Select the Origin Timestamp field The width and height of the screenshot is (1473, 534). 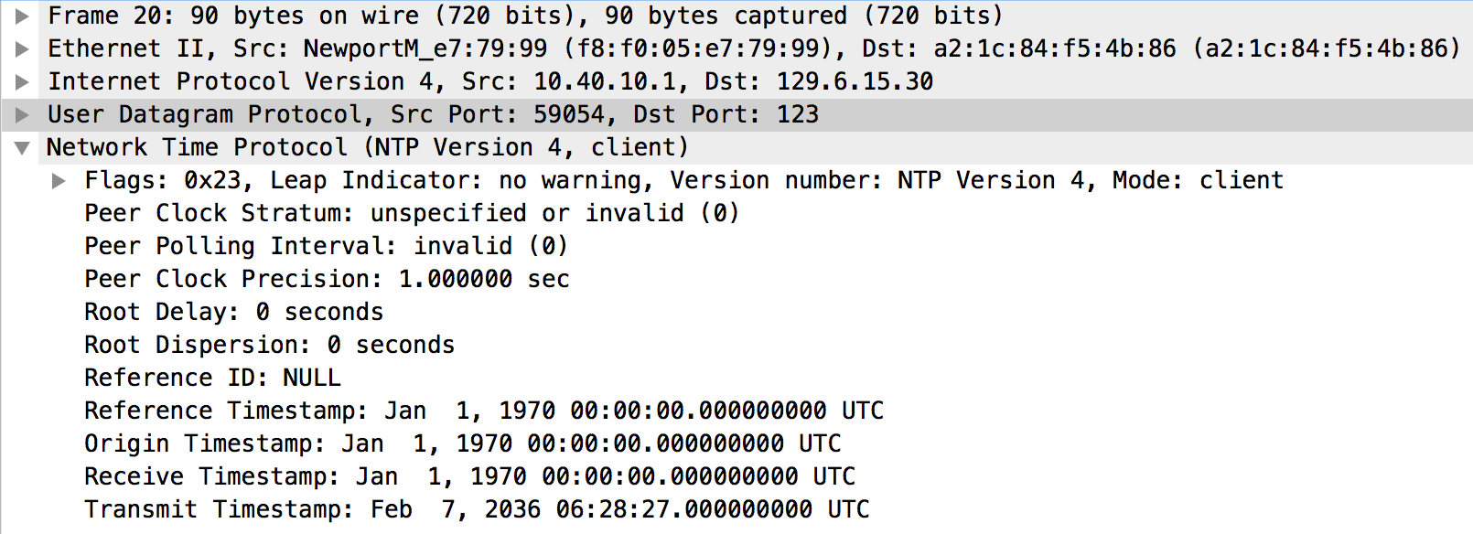[x=463, y=443]
